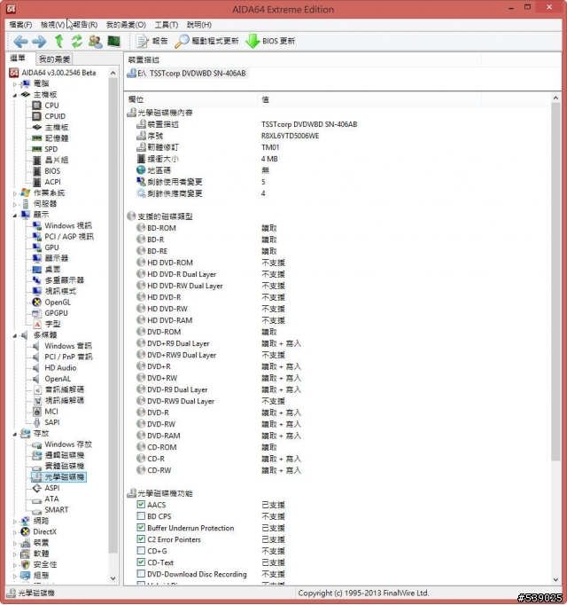
Task: Expand the 作業系統 tree node
Action: 15,192
